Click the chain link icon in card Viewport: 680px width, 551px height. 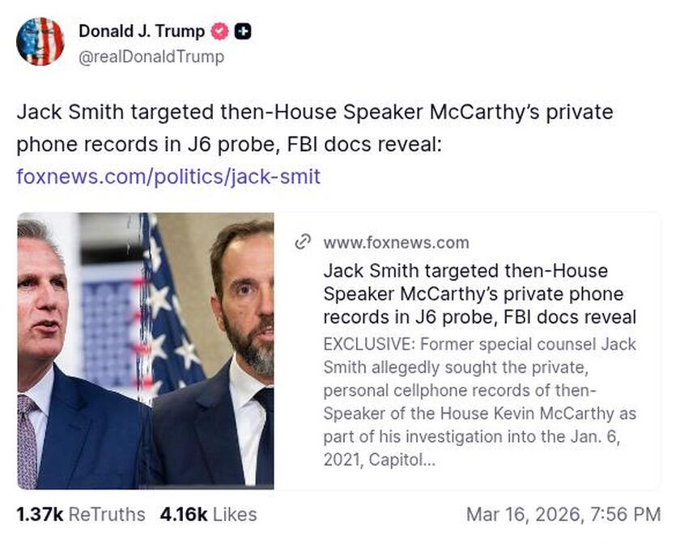[x=304, y=242]
